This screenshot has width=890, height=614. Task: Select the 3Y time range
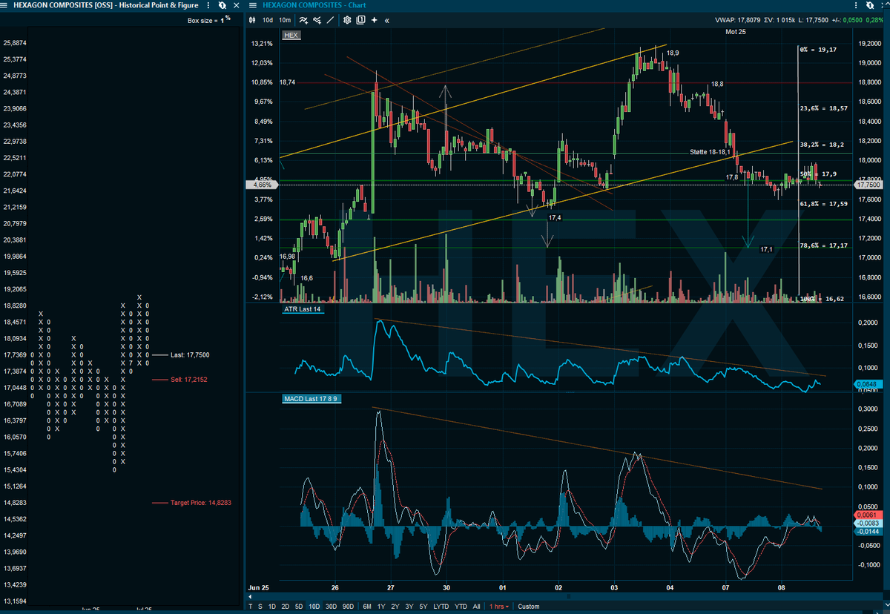[409, 607]
